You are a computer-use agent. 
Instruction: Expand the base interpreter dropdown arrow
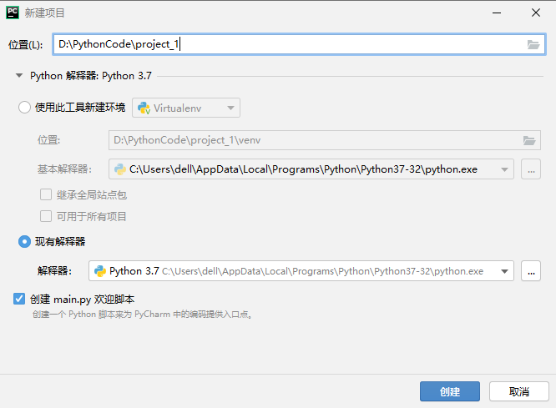[504, 169]
